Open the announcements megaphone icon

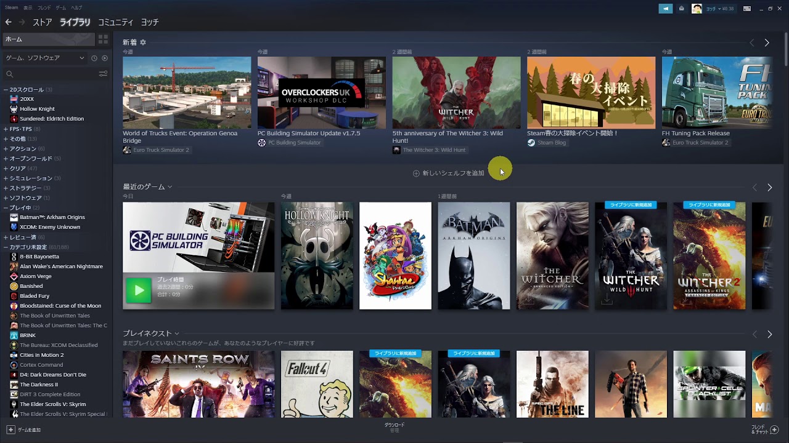(x=665, y=9)
